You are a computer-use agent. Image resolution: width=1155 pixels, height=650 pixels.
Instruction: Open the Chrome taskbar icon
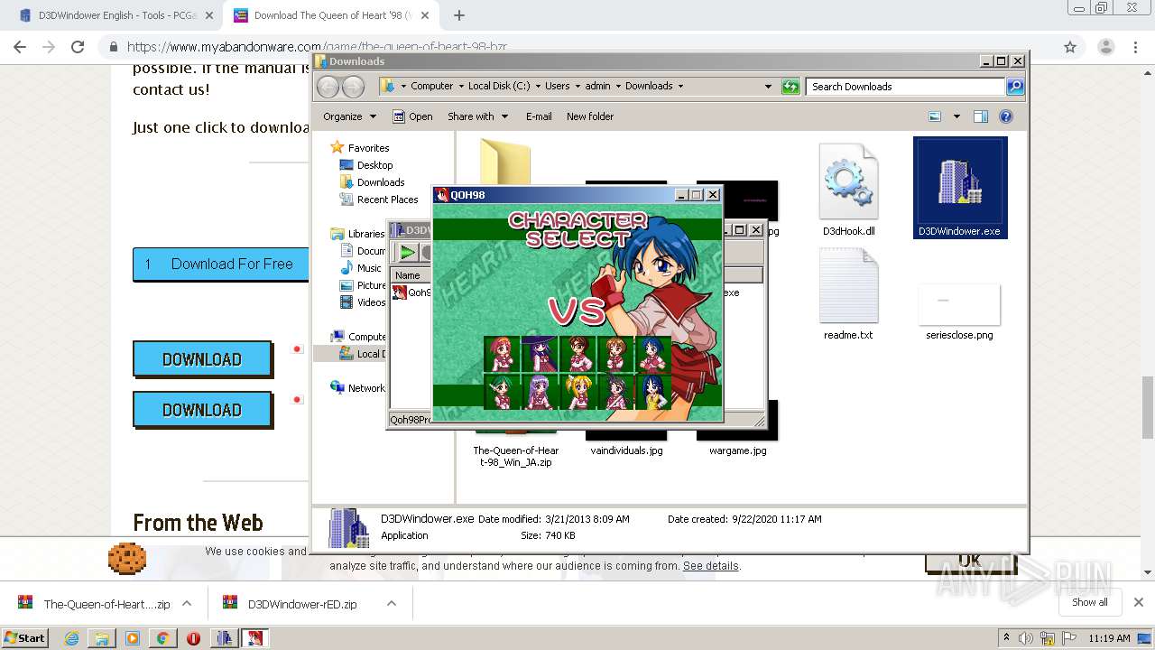point(162,638)
